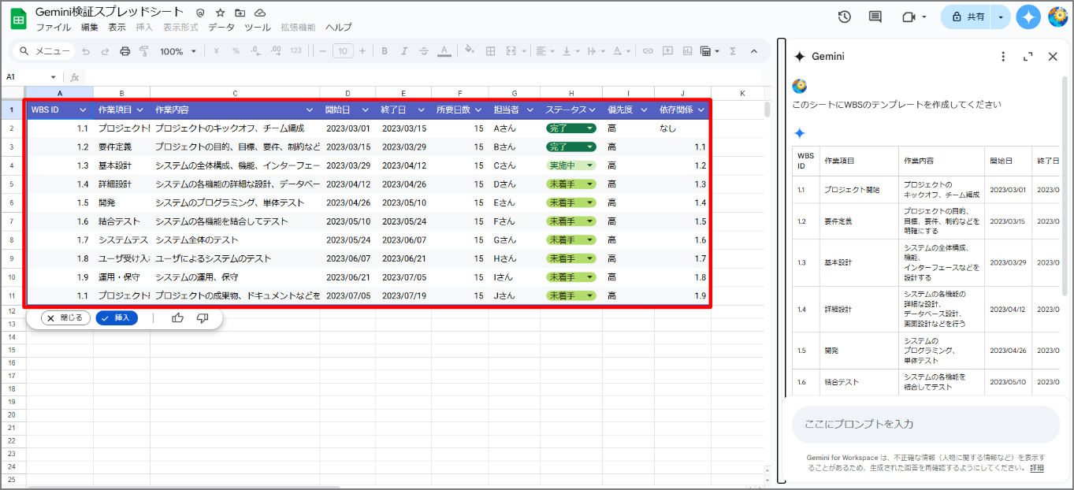Viewport: 1074px width, 490px height.
Task: Click the 共有 share button
Action: (x=967, y=17)
